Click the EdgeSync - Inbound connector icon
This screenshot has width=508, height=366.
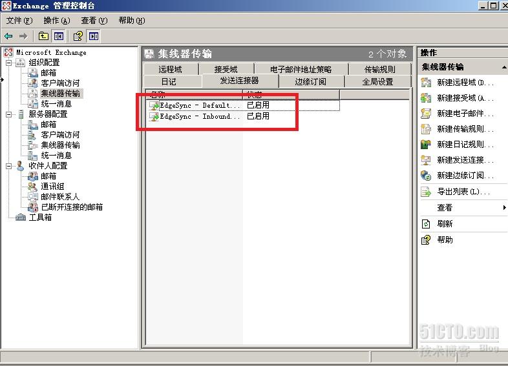pyautogui.click(x=154, y=116)
